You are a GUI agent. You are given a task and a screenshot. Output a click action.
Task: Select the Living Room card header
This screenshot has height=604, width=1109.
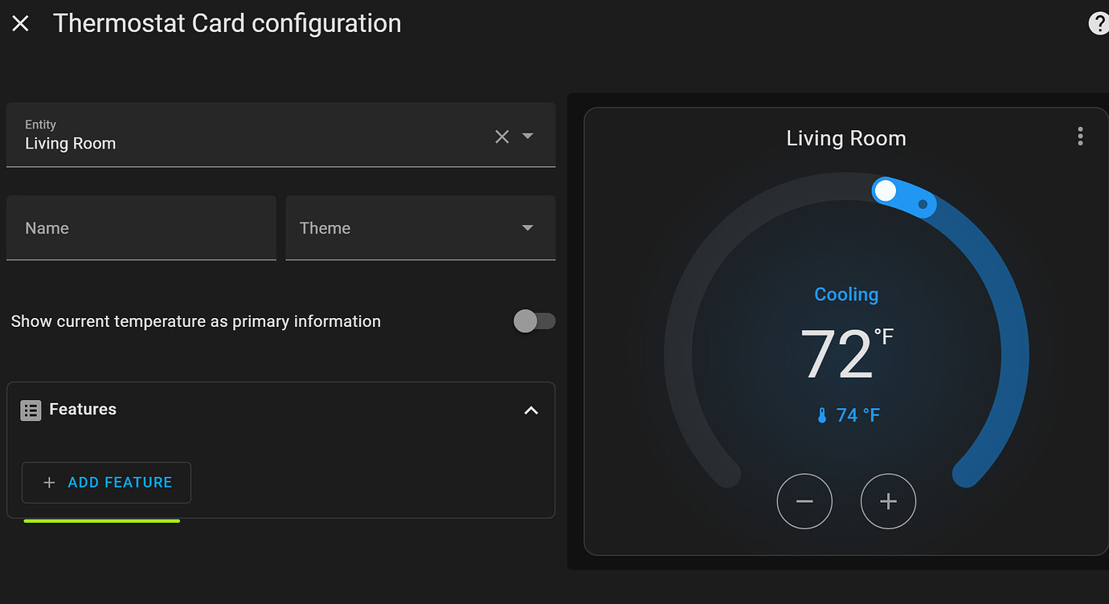[x=845, y=137]
